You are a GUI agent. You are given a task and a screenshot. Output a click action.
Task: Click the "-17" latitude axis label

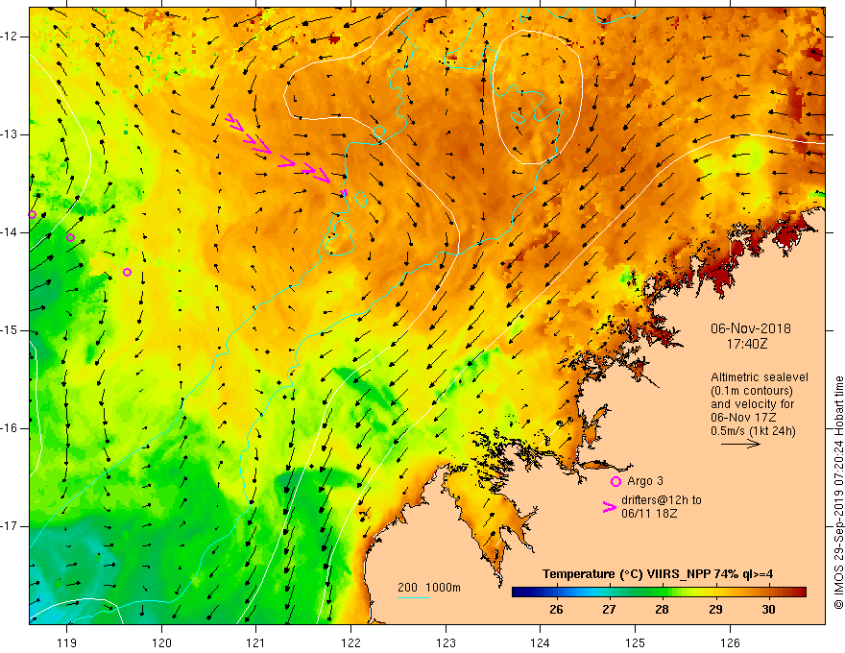(10, 526)
